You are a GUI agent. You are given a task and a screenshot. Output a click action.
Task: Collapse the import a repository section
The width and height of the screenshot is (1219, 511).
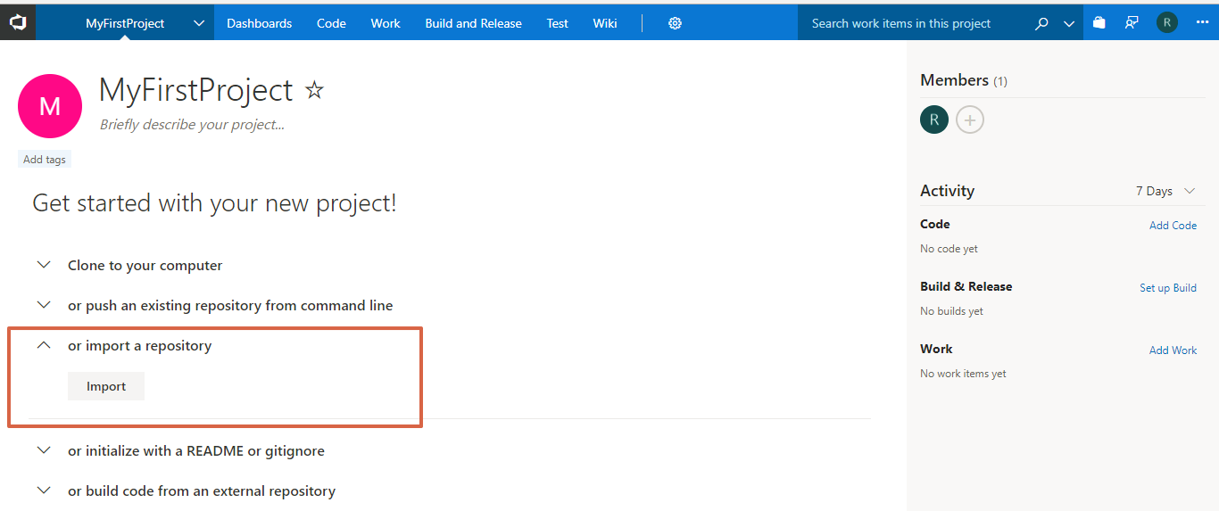44,345
